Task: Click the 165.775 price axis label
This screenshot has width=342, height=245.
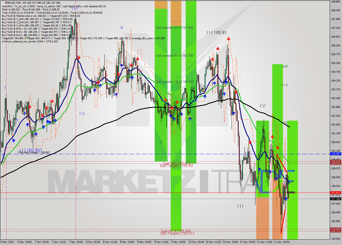Action: click(336, 54)
